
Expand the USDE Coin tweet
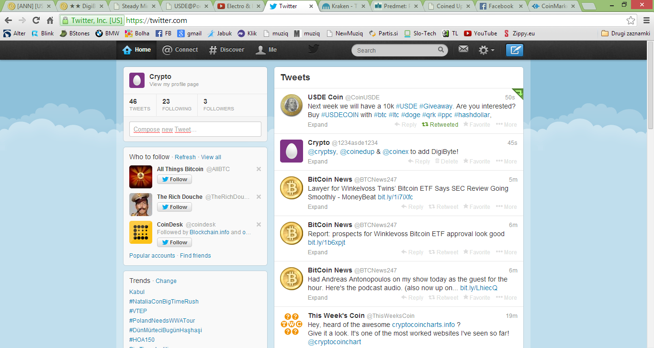318,124
